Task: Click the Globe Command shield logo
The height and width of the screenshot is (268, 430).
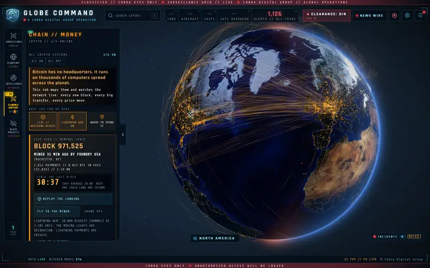Action: click(x=13, y=16)
